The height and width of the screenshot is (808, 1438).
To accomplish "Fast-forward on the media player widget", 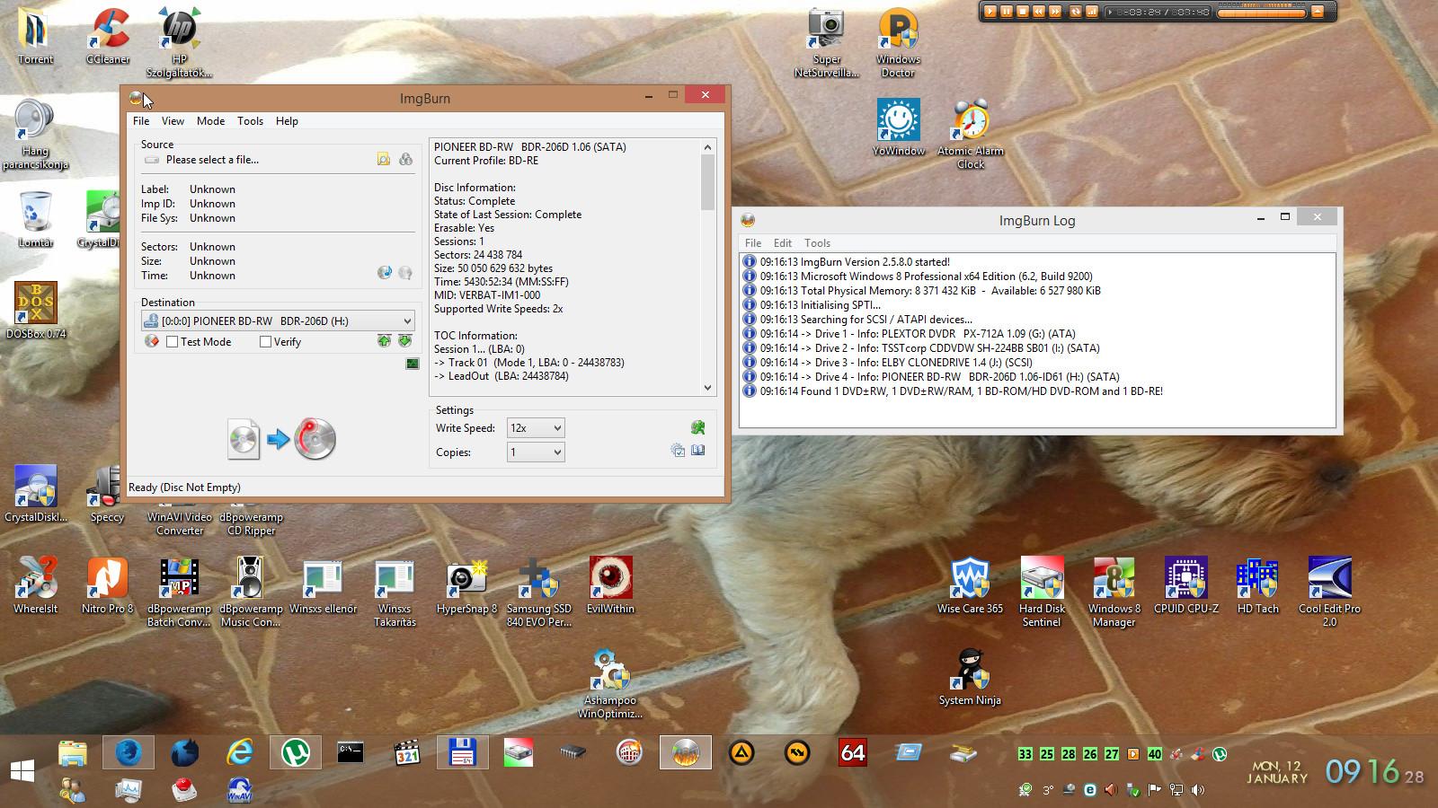I will 1056,12.
